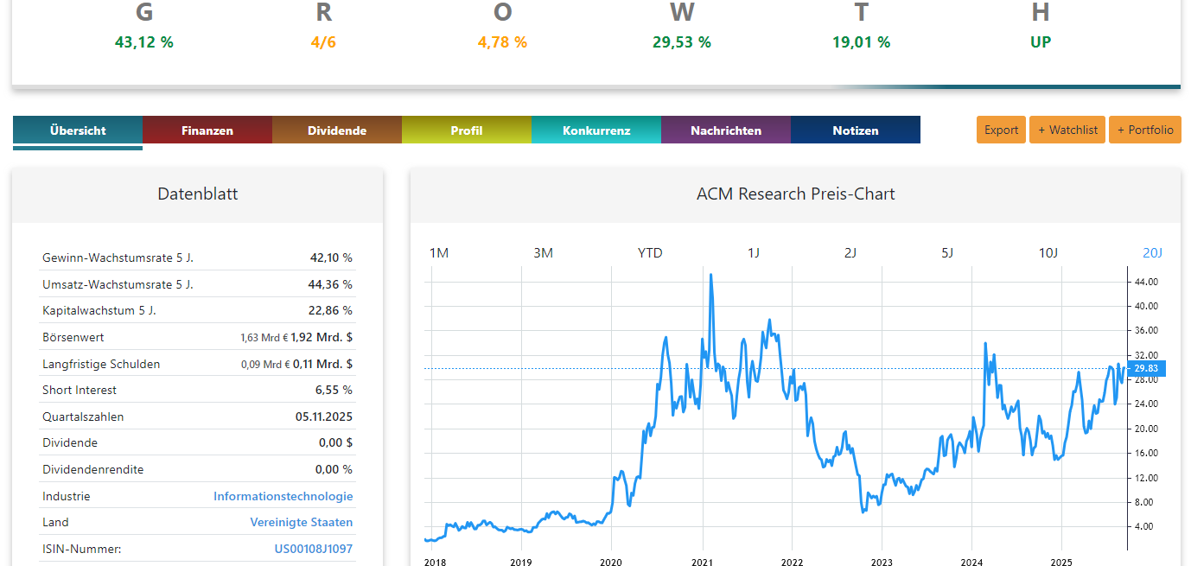Image resolution: width=1191 pixels, height=566 pixels.
Task: Click Kapitalwachstum 5 J. label
Action: tap(99, 310)
